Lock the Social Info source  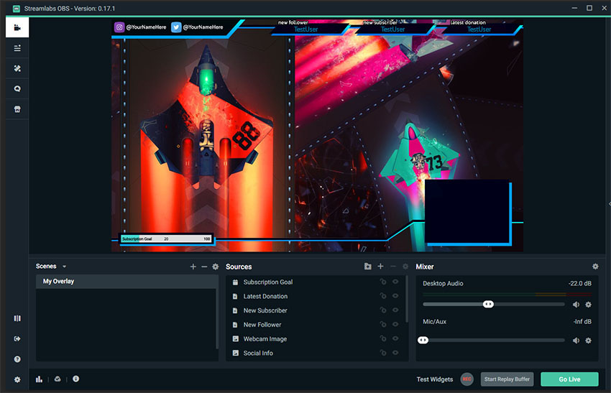coord(383,353)
